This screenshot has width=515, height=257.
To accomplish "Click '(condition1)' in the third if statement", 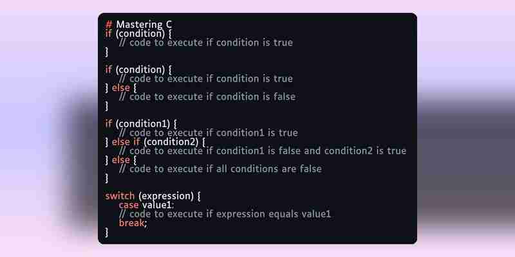I will coord(143,124).
